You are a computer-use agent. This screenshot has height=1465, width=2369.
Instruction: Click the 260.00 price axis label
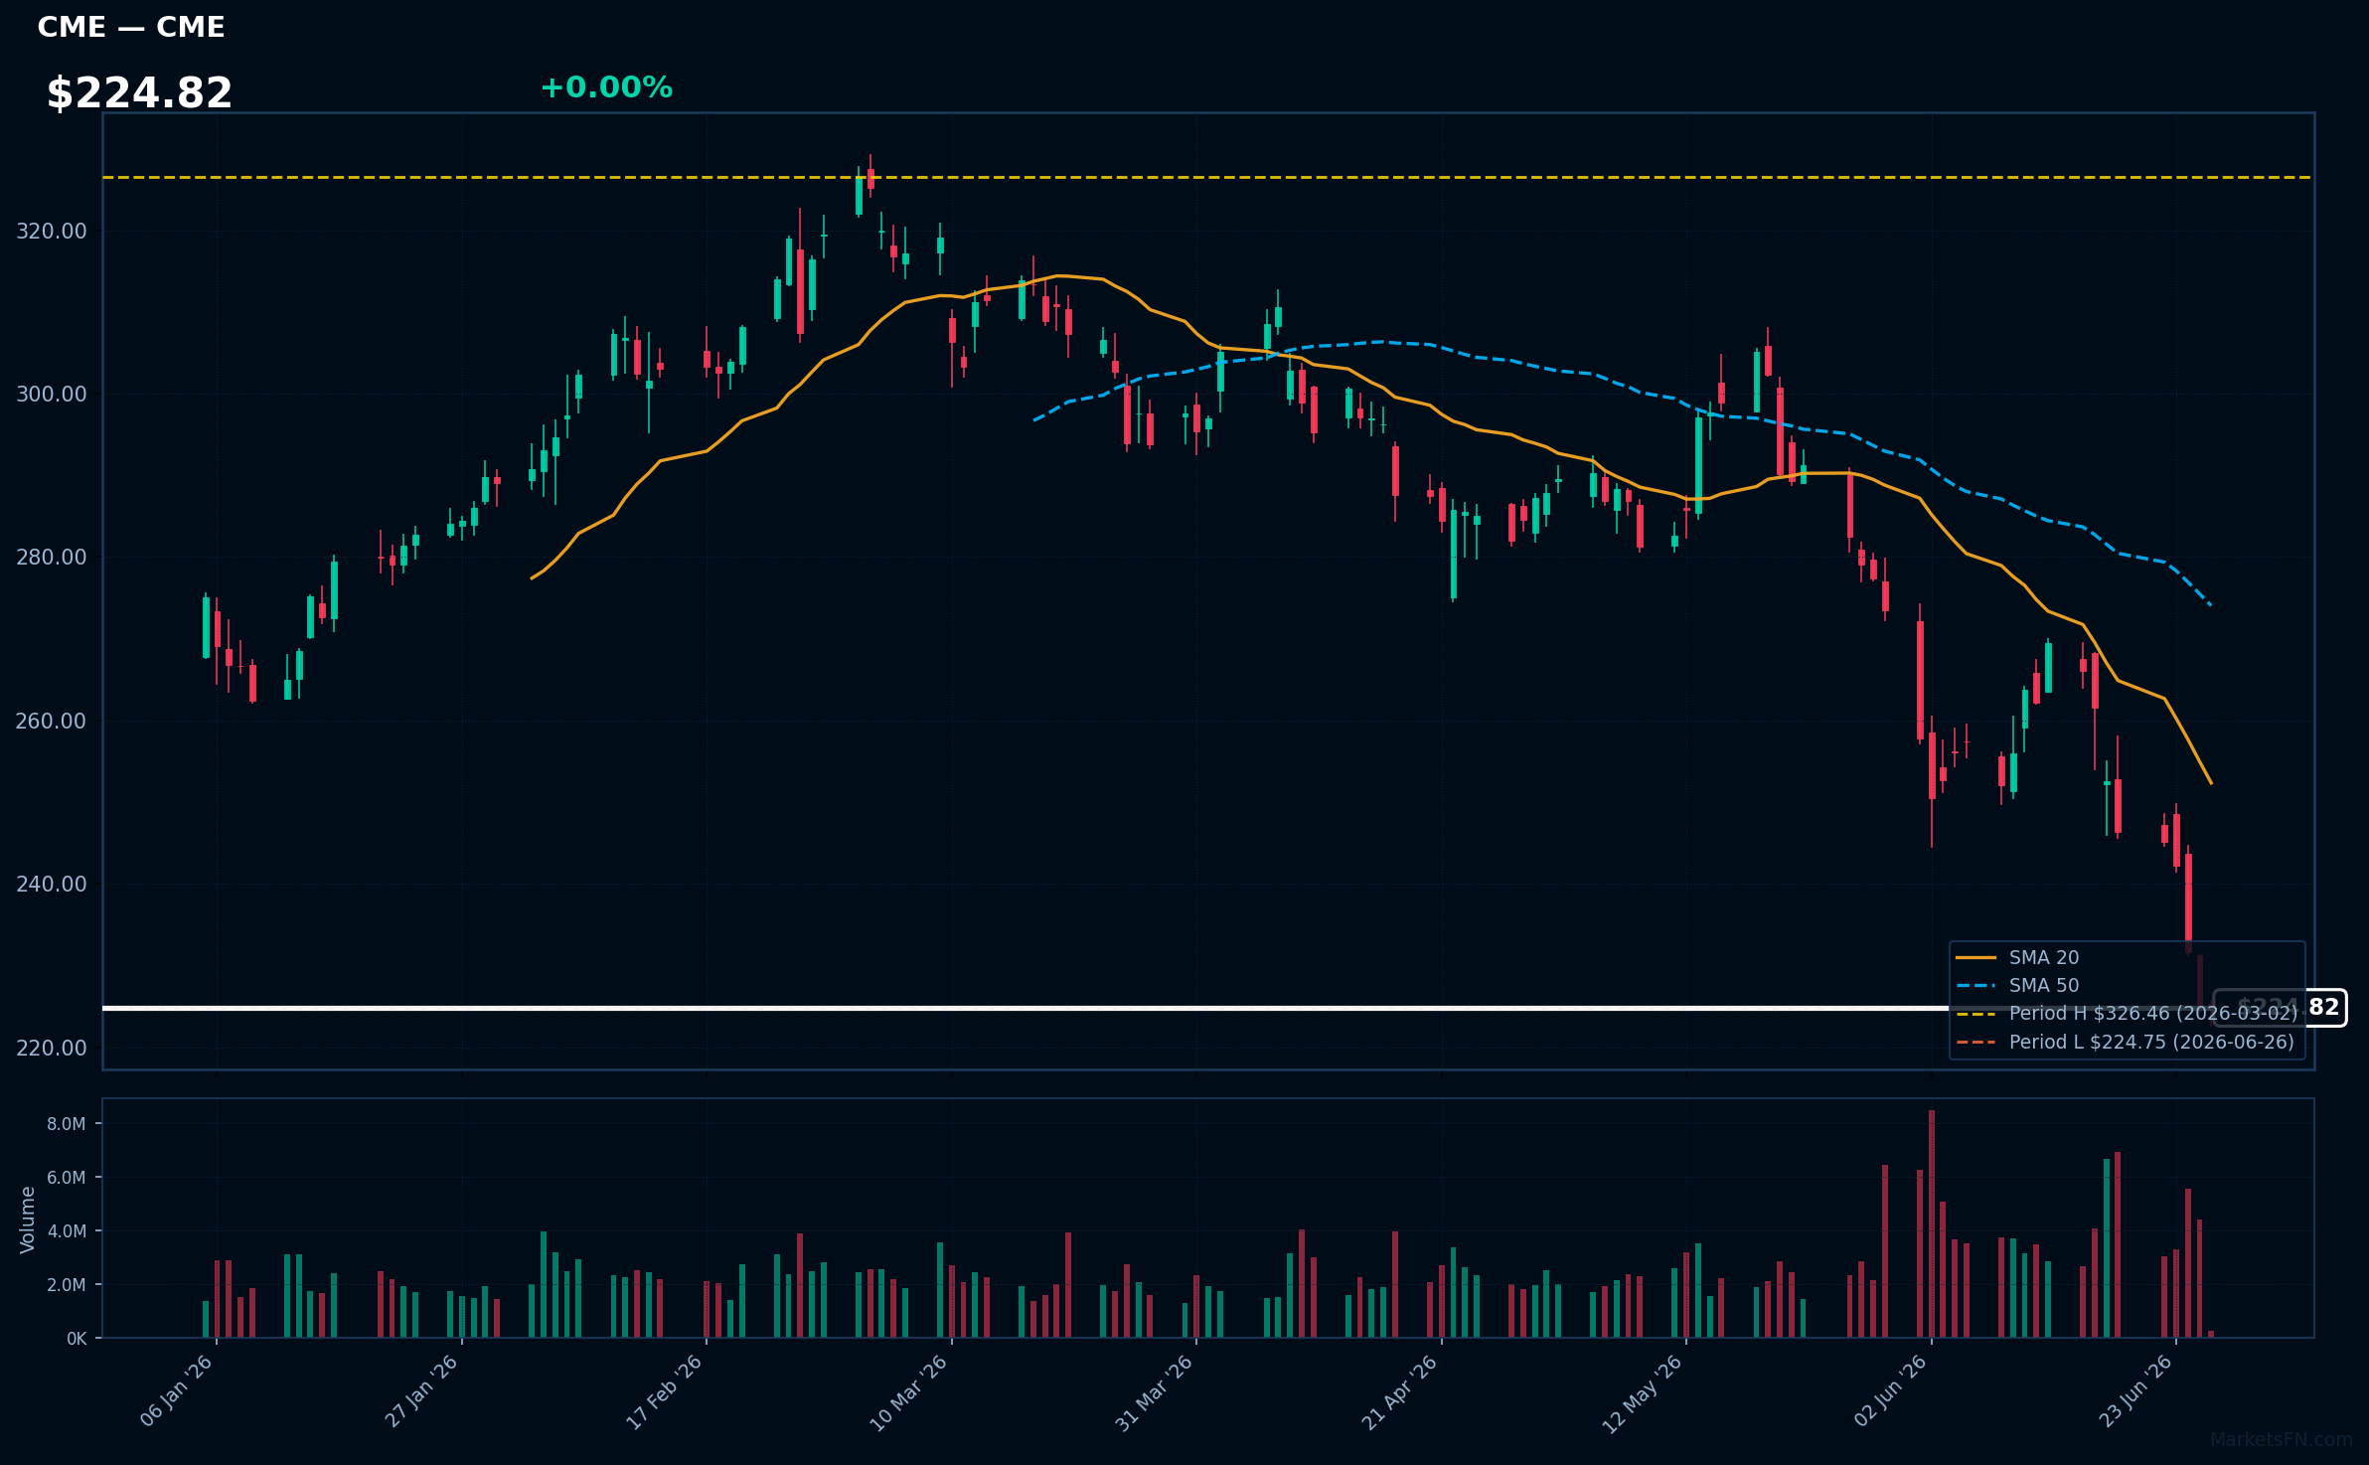(52, 721)
